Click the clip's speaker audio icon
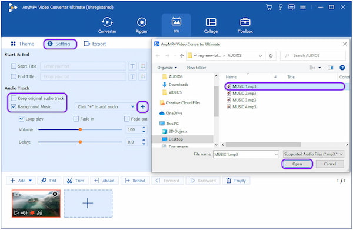The image size is (353, 230). coord(24,213)
